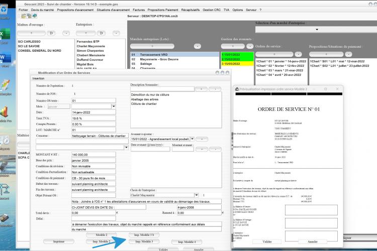Click the MONTANT € HT field

click(x=93, y=155)
